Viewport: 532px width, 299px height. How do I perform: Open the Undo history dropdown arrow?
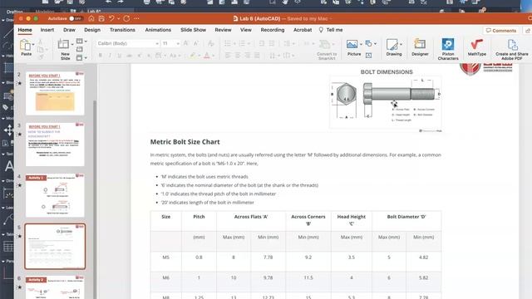(x=118, y=18)
